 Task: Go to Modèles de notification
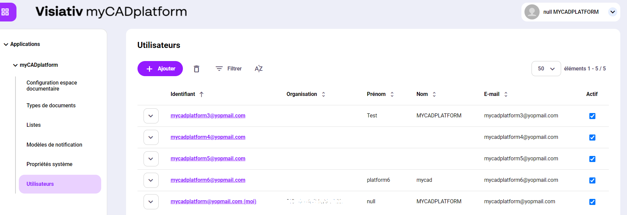click(54, 145)
